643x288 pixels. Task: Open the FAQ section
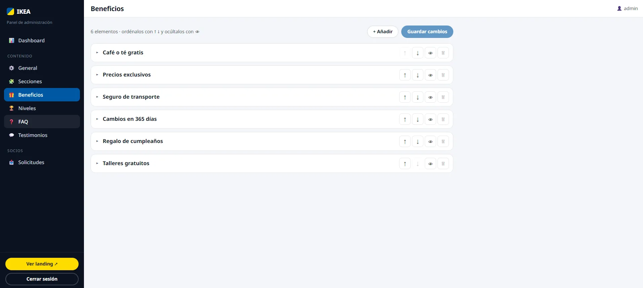pos(42,122)
